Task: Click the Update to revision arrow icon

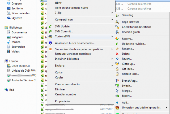Action: pyautogui.click(x=117, y=44)
